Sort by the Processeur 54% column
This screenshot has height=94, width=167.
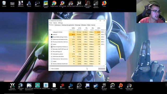pyautogui.click(x=72, y=29)
